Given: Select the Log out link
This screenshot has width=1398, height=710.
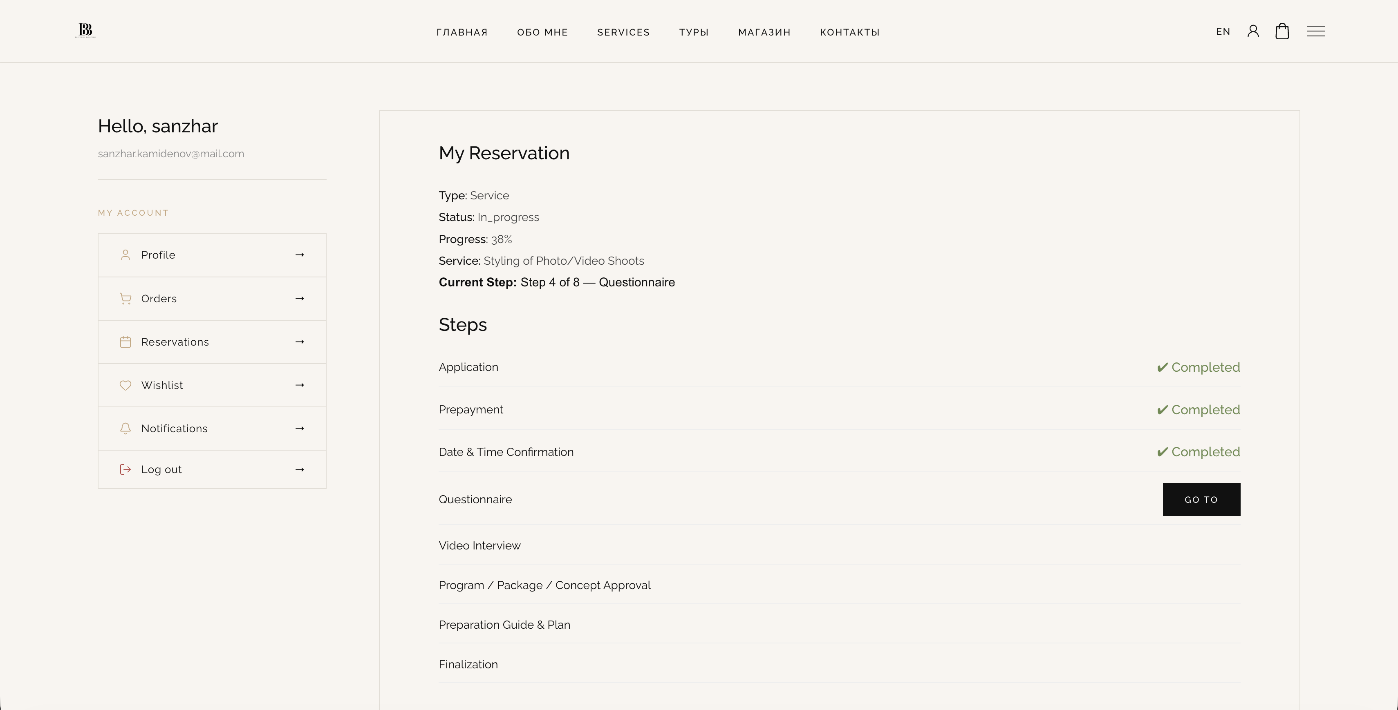Looking at the screenshot, I should 212,470.
